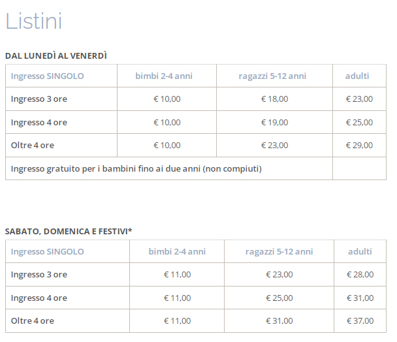Select "bimbi 2-4 anni" header in weekday table
397x342 pixels.
point(167,76)
